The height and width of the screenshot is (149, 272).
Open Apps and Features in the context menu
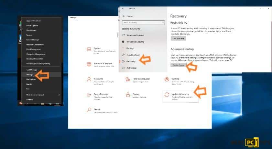pos(34,21)
